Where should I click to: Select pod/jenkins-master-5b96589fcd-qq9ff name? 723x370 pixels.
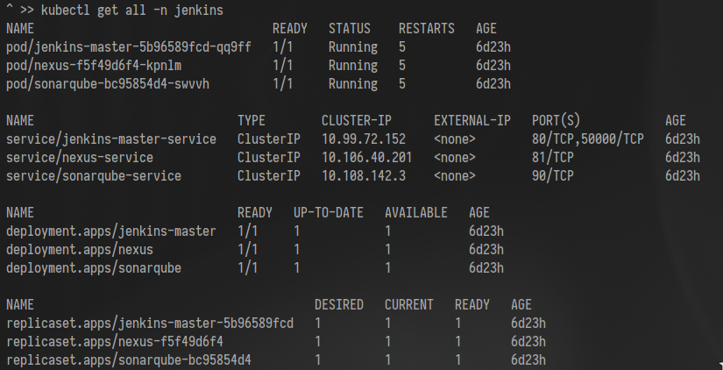click(129, 47)
